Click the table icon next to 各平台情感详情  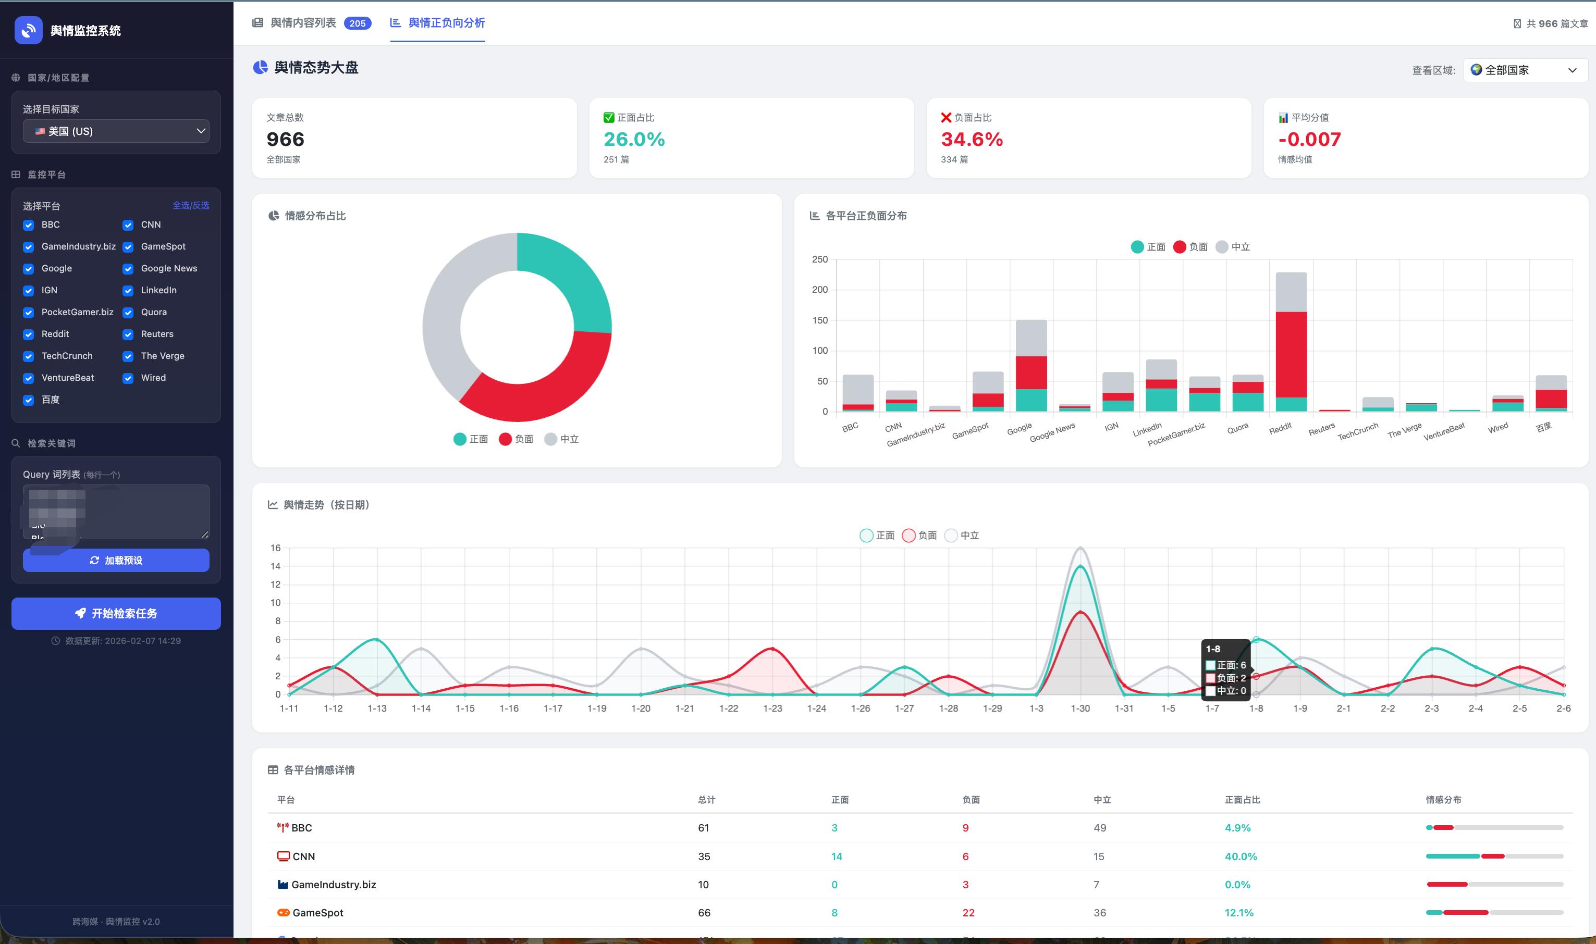(x=273, y=769)
